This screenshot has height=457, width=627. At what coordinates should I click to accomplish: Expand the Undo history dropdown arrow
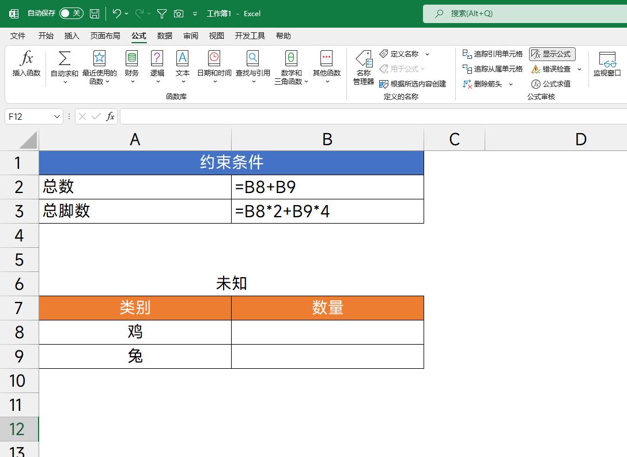(x=126, y=14)
